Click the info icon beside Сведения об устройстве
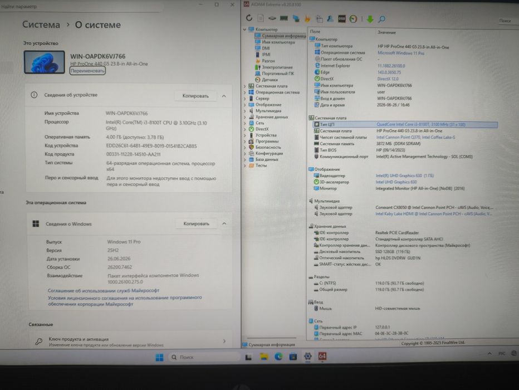The width and height of the screenshot is (519, 390). (34, 95)
